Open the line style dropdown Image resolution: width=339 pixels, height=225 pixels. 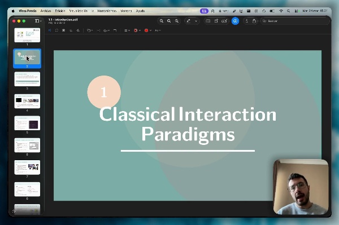point(127,30)
